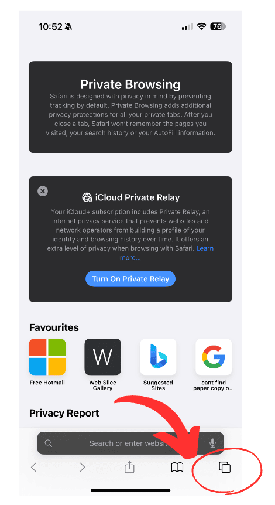Open the Learn more link

(167, 253)
